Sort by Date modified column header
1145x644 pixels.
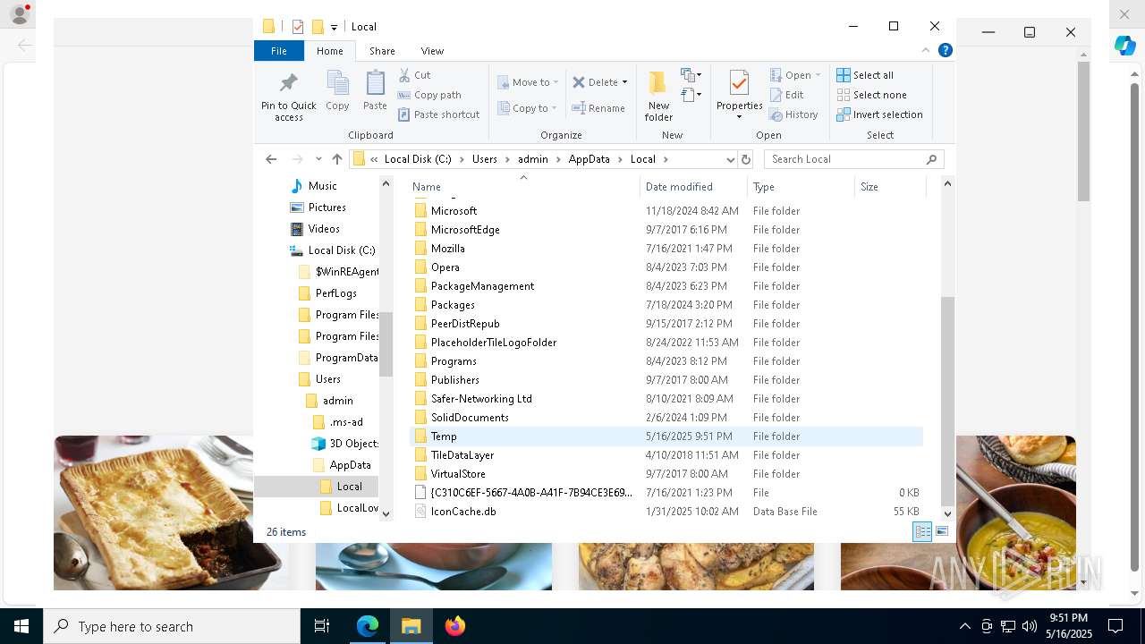pyautogui.click(x=694, y=187)
